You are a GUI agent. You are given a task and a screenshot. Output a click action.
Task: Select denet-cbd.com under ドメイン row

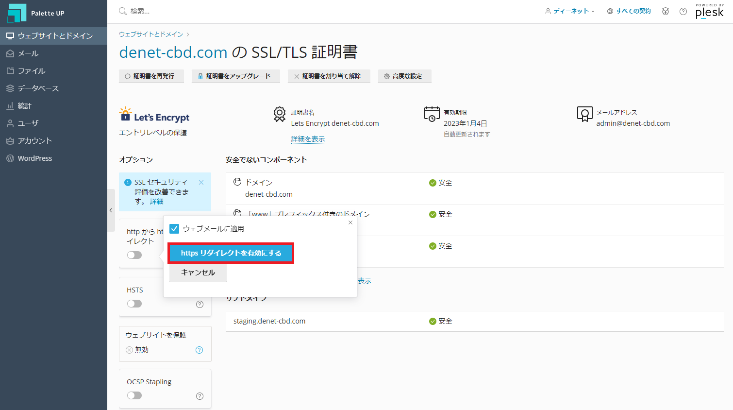[x=269, y=194]
